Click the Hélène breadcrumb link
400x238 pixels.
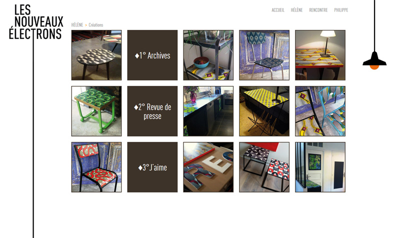coord(77,24)
